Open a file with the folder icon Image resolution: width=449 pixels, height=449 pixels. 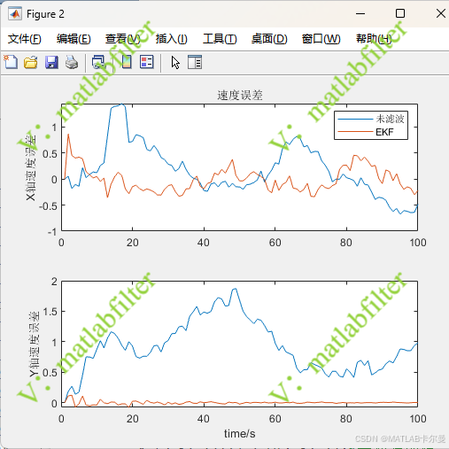[31, 62]
